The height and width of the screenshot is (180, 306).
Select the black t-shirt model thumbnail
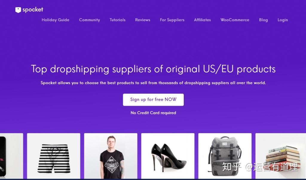click(111, 156)
